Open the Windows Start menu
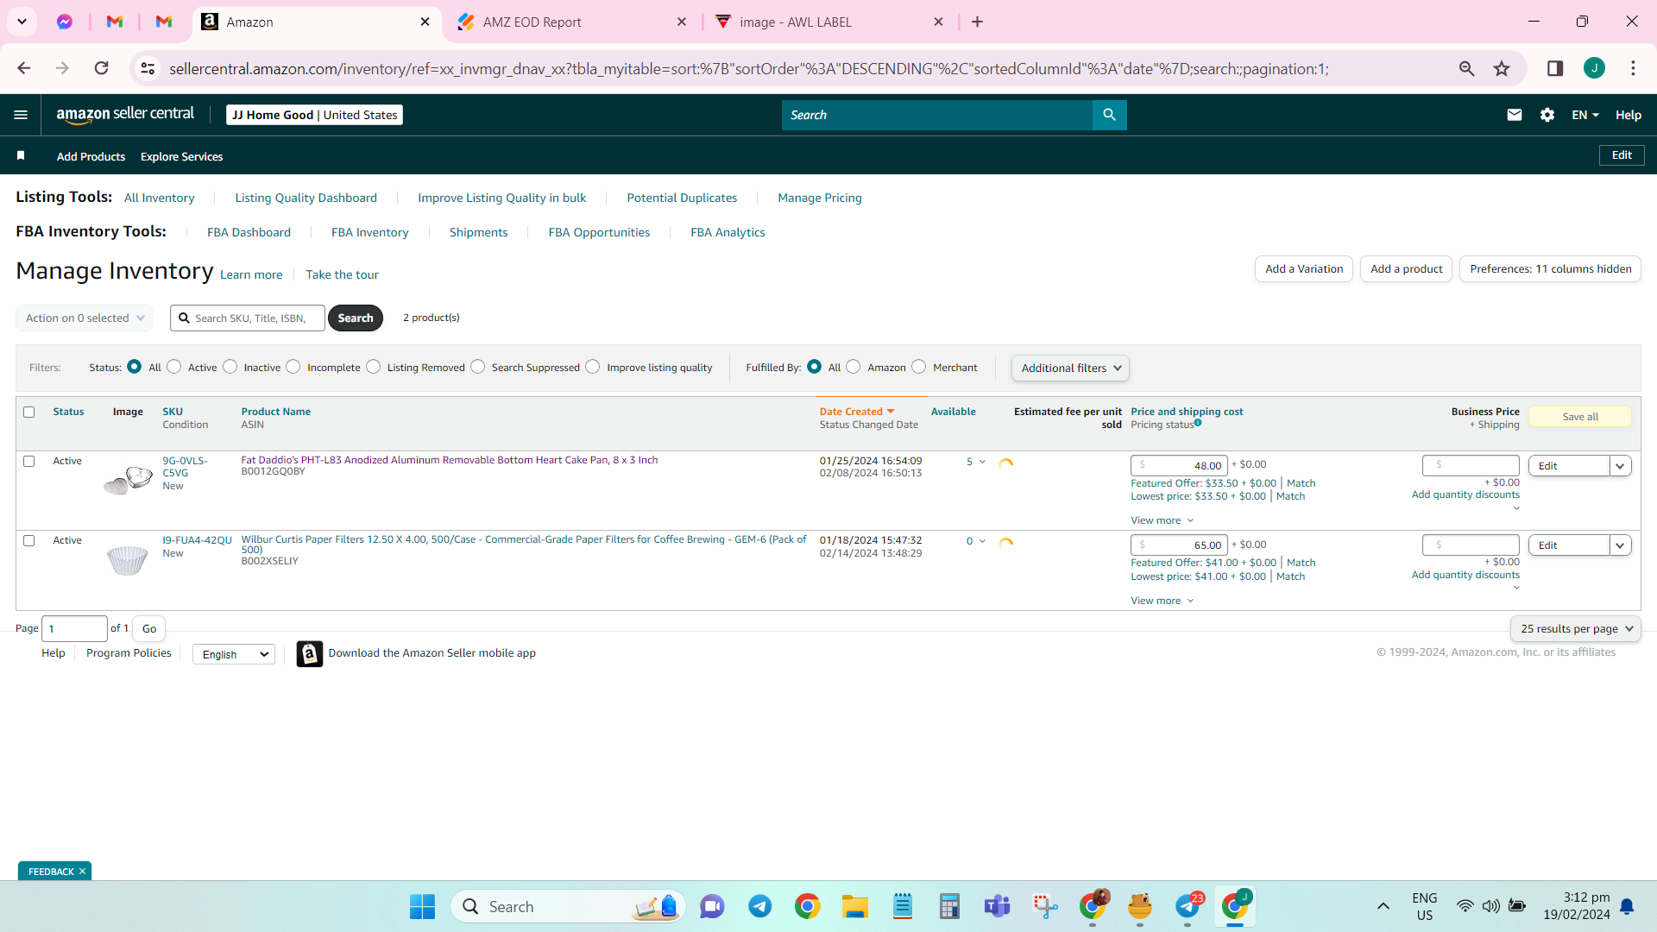Image resolution: width=1657 pixels, height=932 pixels. point(422,906)
